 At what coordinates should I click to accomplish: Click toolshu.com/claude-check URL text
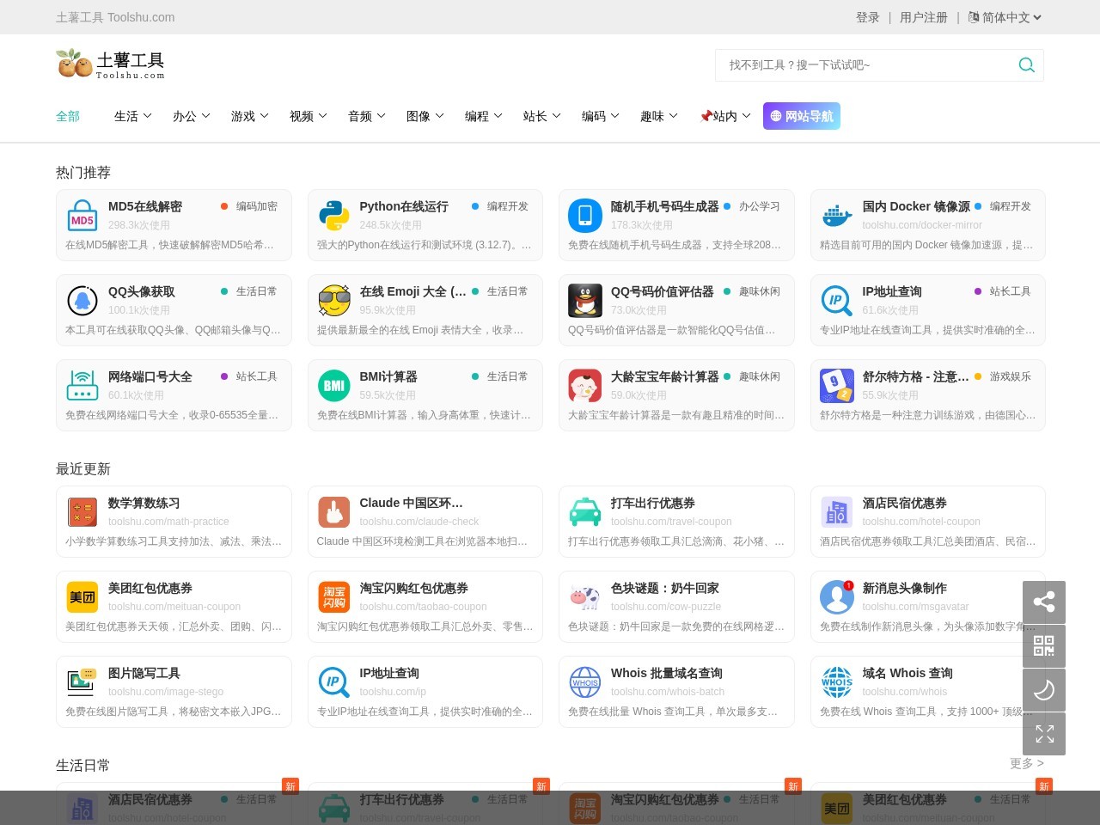coord(419,522)
